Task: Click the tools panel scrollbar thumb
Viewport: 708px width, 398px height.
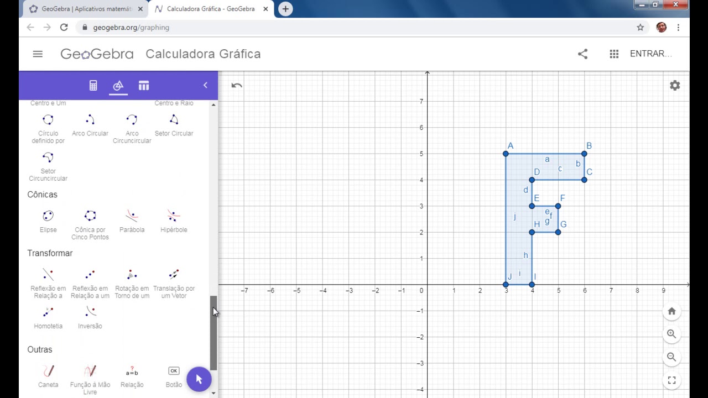Action: click(214, 333)
